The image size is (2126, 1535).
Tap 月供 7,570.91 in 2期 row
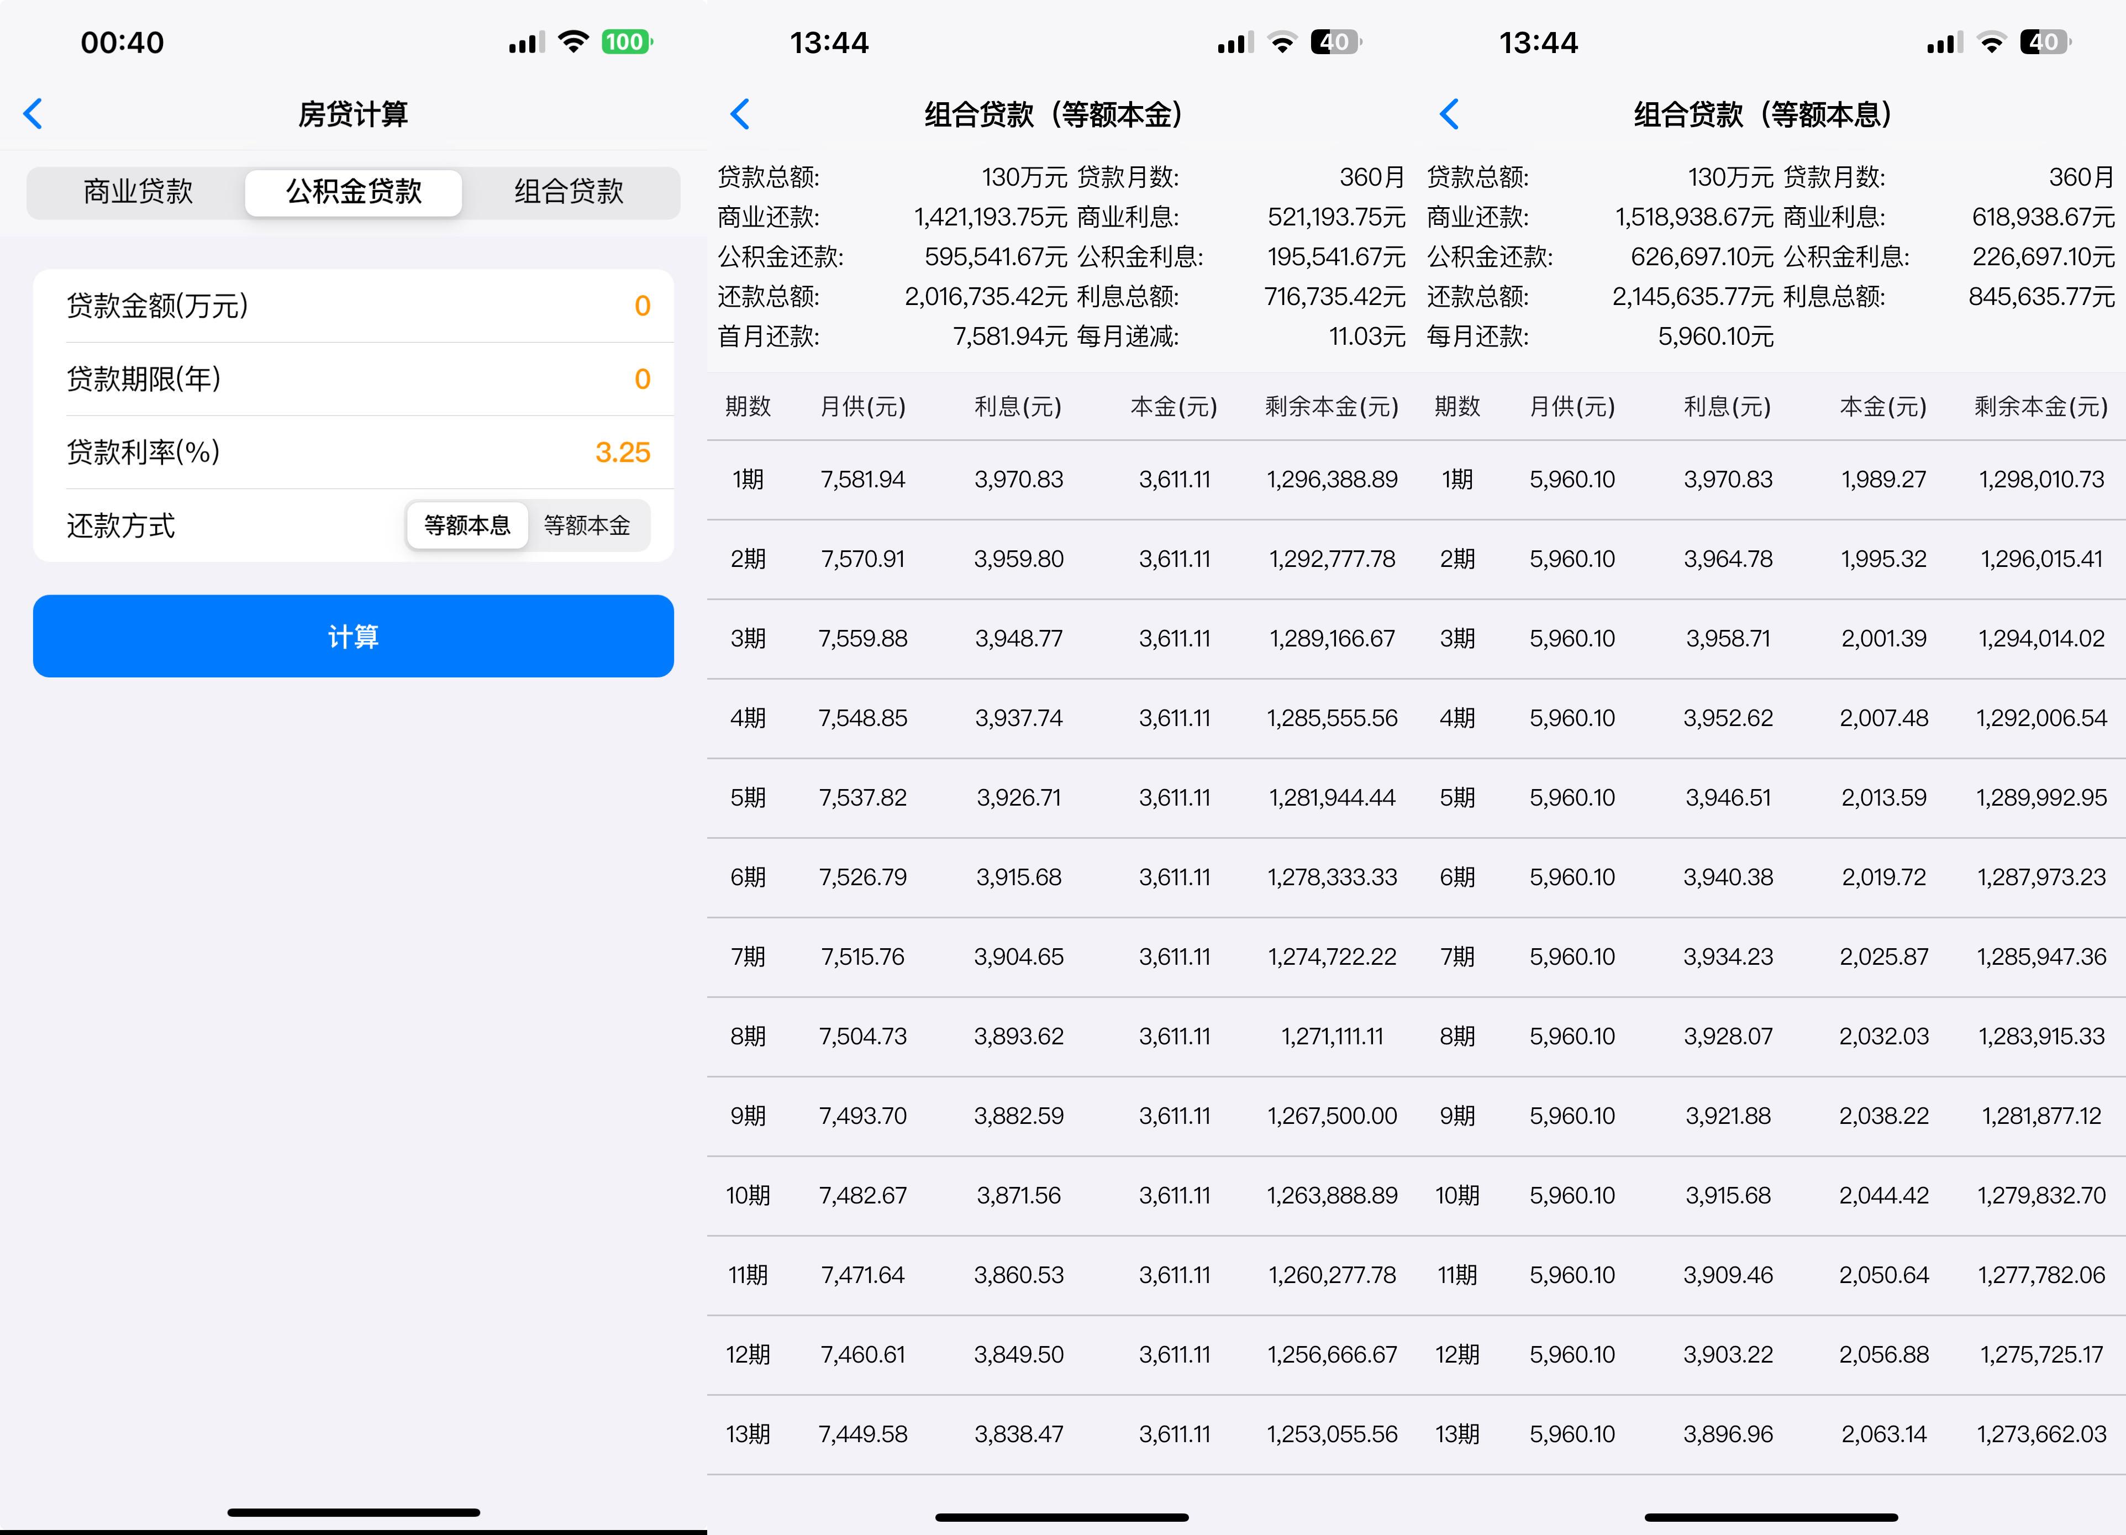(864, 559)
